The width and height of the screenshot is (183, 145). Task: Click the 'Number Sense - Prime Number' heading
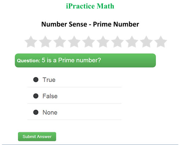[90, 24]
